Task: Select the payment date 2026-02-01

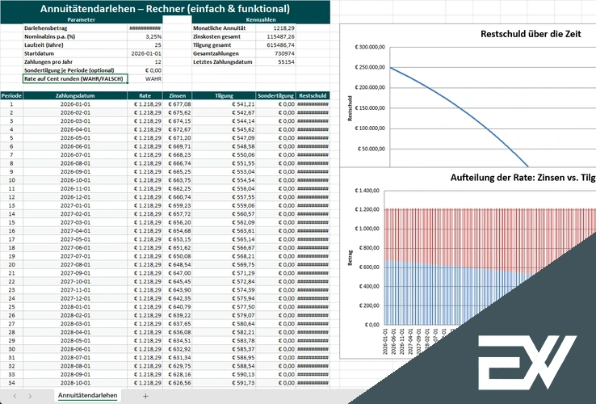Action: pyautogui.click(x=75, y=112)
